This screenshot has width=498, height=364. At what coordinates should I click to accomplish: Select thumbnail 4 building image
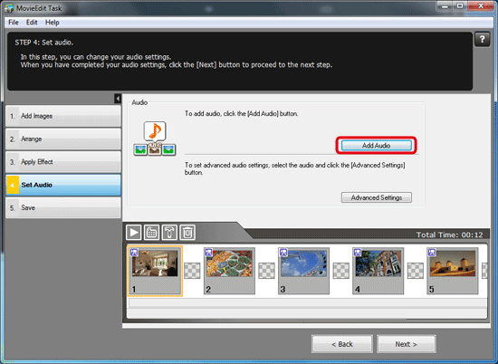click(378, 271)
